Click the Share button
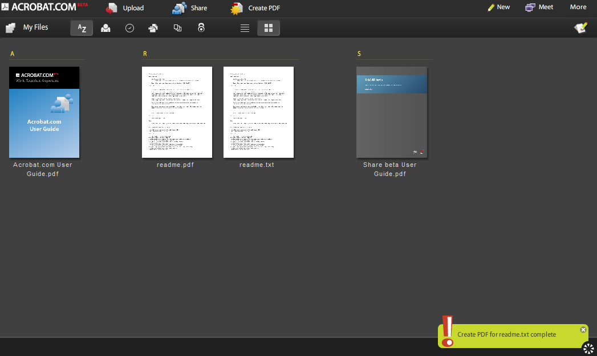 (189, 8)
